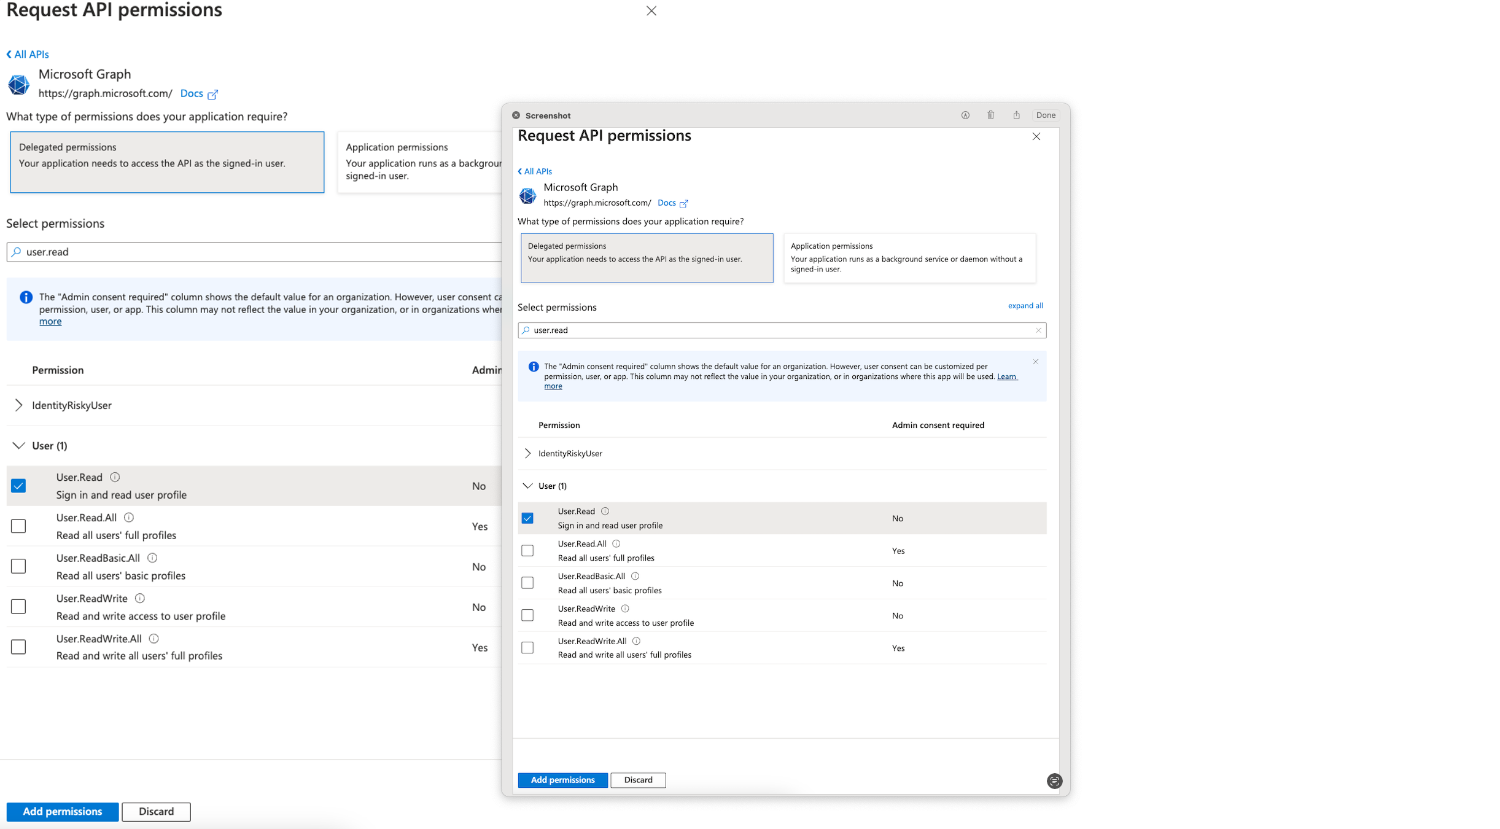Click Microsoft Graph logo on background page
The image size is (1500, 829).
click(x=18, y=84)
